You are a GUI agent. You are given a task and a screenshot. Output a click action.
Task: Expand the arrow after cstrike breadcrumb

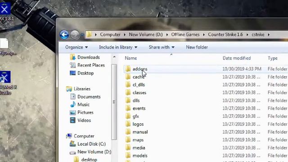[x=269, y=35]
